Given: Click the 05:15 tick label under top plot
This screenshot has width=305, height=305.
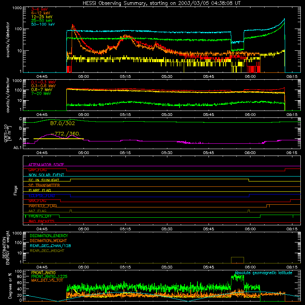Looking at the screenshot, I should [125, 77].
